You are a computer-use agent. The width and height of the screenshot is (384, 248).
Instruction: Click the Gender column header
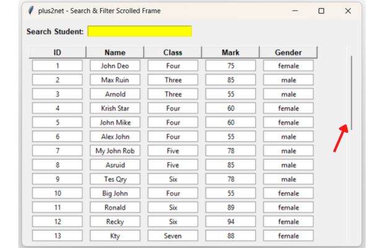[x=289, y=52]
